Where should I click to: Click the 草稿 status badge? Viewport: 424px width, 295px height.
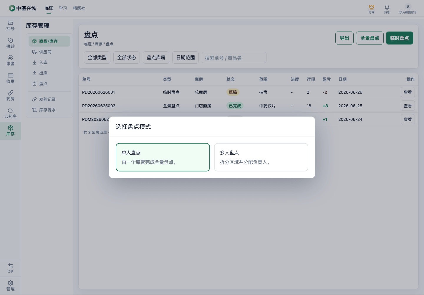click(233, 92)
